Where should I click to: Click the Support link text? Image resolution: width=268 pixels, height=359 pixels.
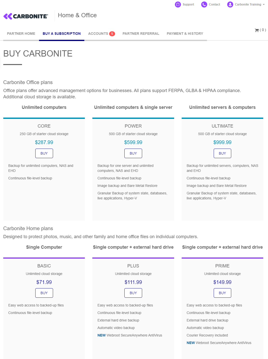coord(188,5)
